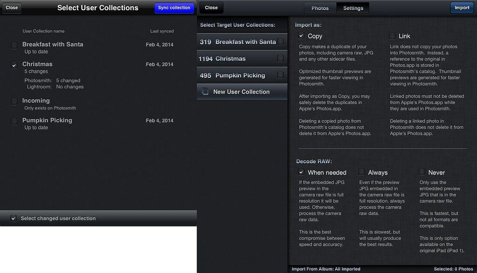477x273 pixels.
Task: Open the Settings tab
Action: pos(353,8)
